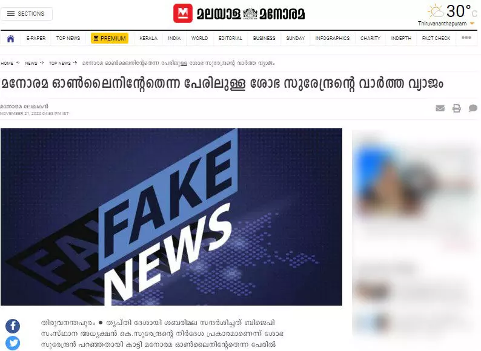Print the article using printer icon
The height and width of the screenshot is (351, 481).
click(456, 108)
